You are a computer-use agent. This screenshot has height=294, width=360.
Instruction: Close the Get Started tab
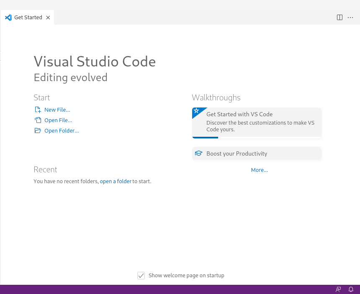pos(48,18)
